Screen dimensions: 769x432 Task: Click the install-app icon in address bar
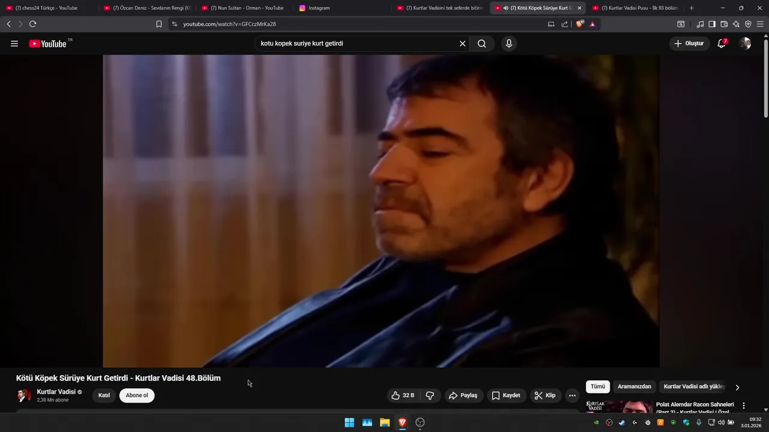[551, 24]
